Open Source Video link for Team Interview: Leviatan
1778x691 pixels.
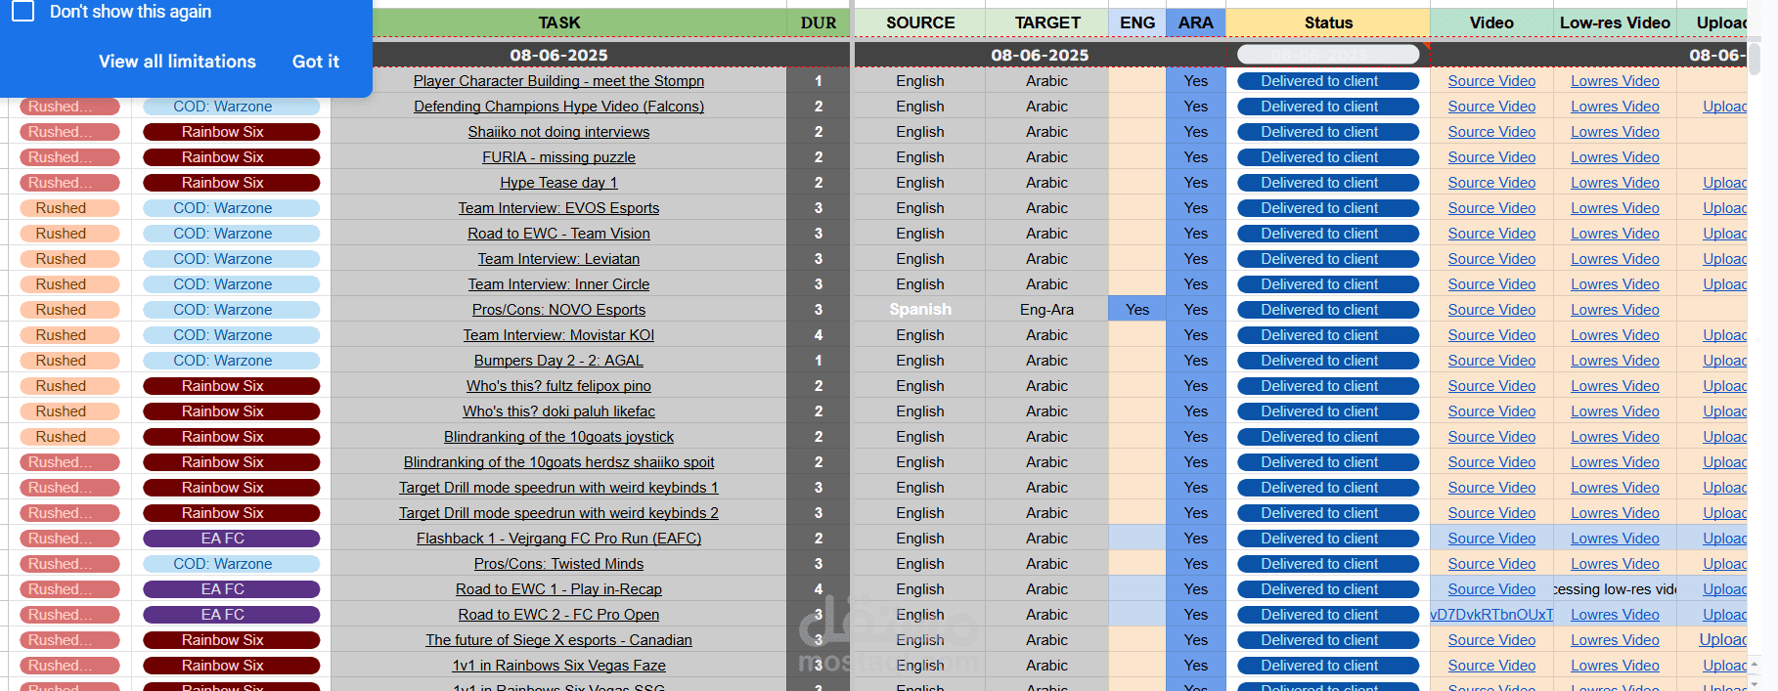tap(1491, 259)
